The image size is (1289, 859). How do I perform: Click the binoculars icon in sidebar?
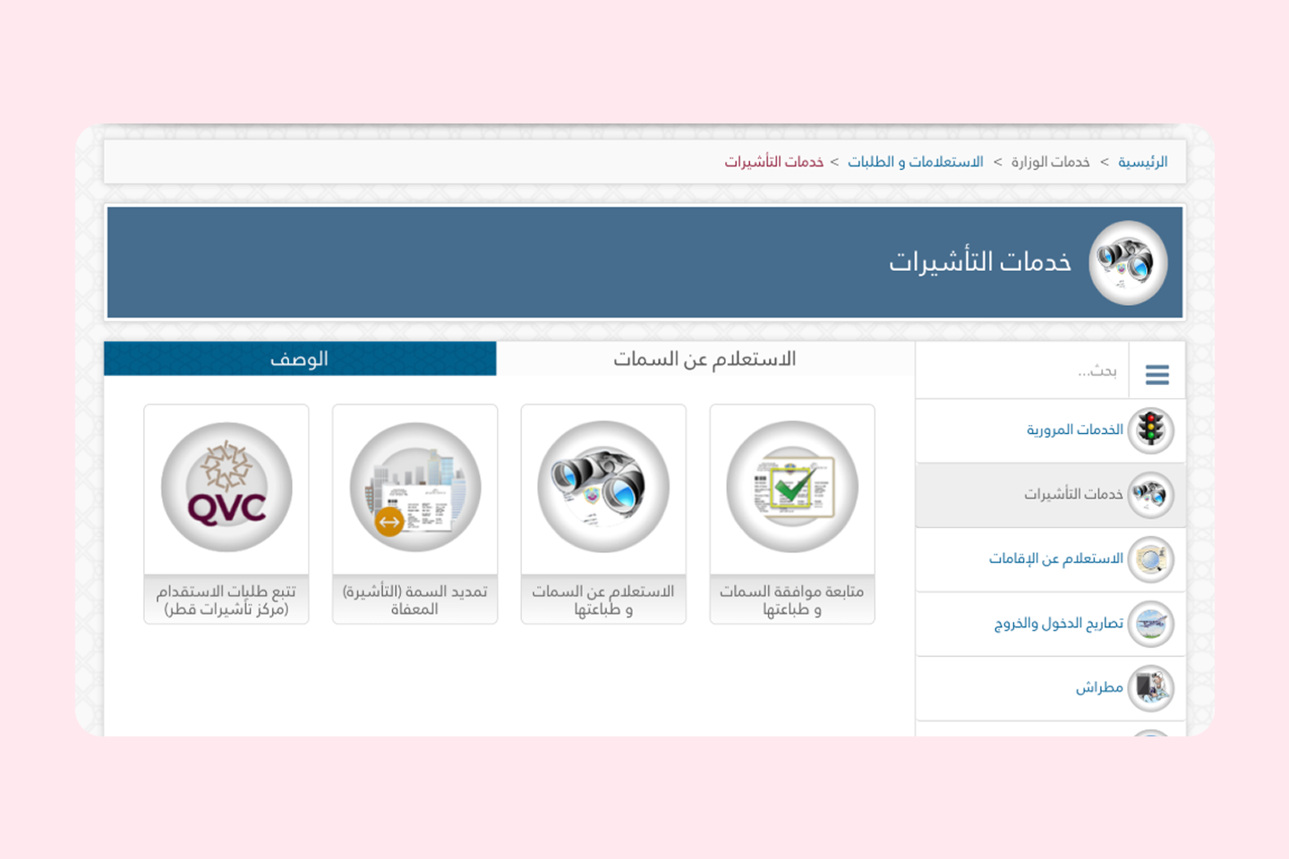coord(1150,495)
